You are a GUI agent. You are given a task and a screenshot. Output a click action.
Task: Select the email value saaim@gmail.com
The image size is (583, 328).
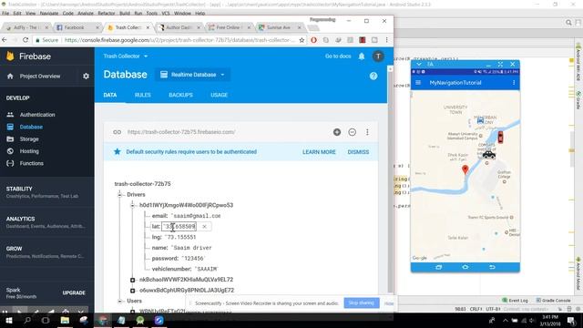coord(196,216)
